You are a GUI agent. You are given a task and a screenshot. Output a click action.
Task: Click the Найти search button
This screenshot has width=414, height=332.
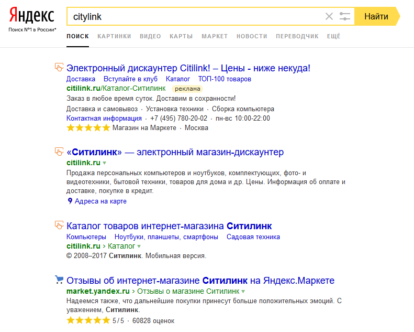(377, 16)
